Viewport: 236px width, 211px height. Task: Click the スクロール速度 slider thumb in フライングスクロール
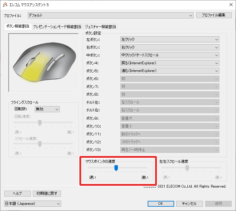pos(40,144)
